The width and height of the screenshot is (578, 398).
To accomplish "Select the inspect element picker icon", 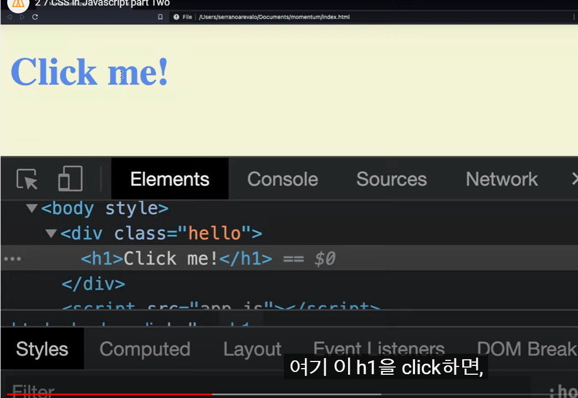I will [27, 179].
